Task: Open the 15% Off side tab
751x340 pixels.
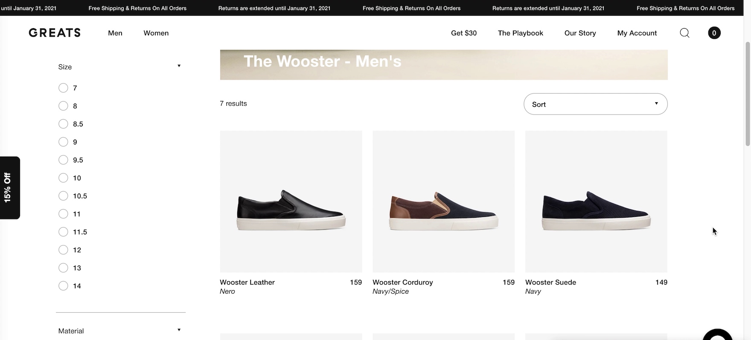Action: click(x=9, y=187)
